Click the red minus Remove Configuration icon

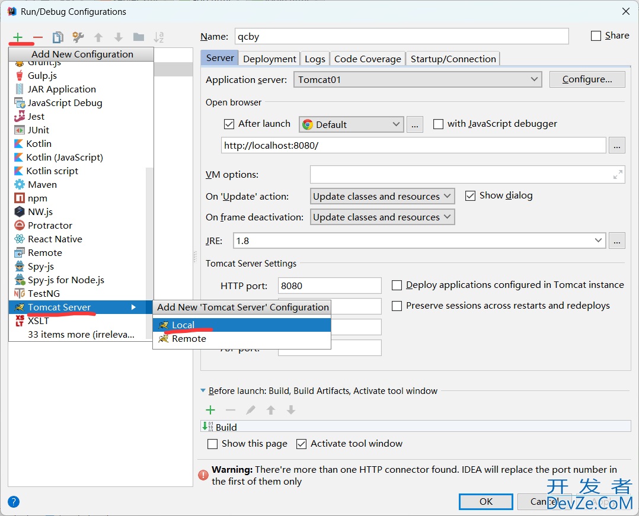click(38, 37)
